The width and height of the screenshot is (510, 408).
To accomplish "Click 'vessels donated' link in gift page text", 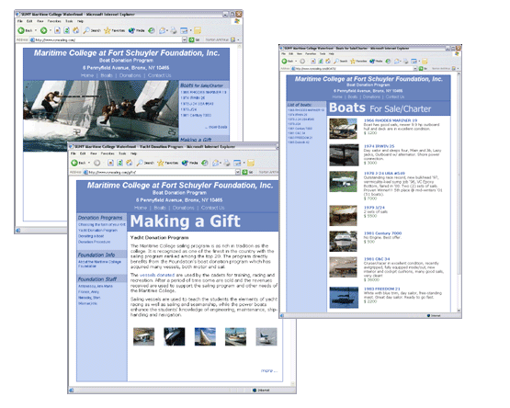I will [x=157, y=275].
